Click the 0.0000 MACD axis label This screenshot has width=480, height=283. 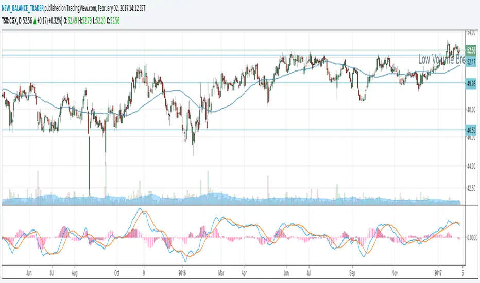[x=472, y=237]
